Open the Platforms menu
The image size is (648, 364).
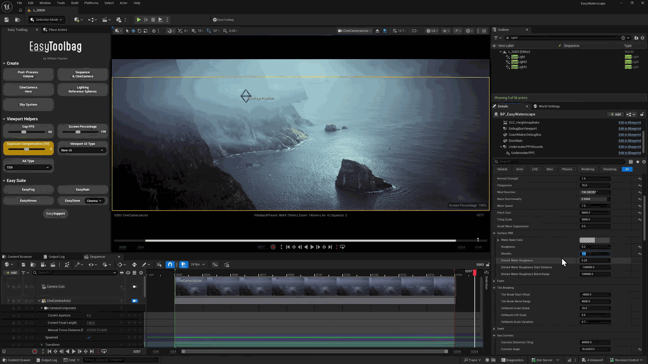(91, 3)
